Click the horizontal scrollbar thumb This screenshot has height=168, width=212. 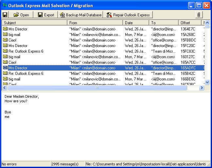[97, 88]
